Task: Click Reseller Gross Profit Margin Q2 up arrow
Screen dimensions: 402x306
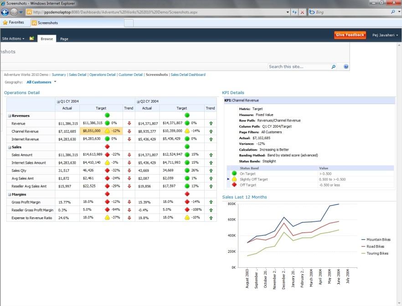Action: pyautogui.click(x=211, y=210)
